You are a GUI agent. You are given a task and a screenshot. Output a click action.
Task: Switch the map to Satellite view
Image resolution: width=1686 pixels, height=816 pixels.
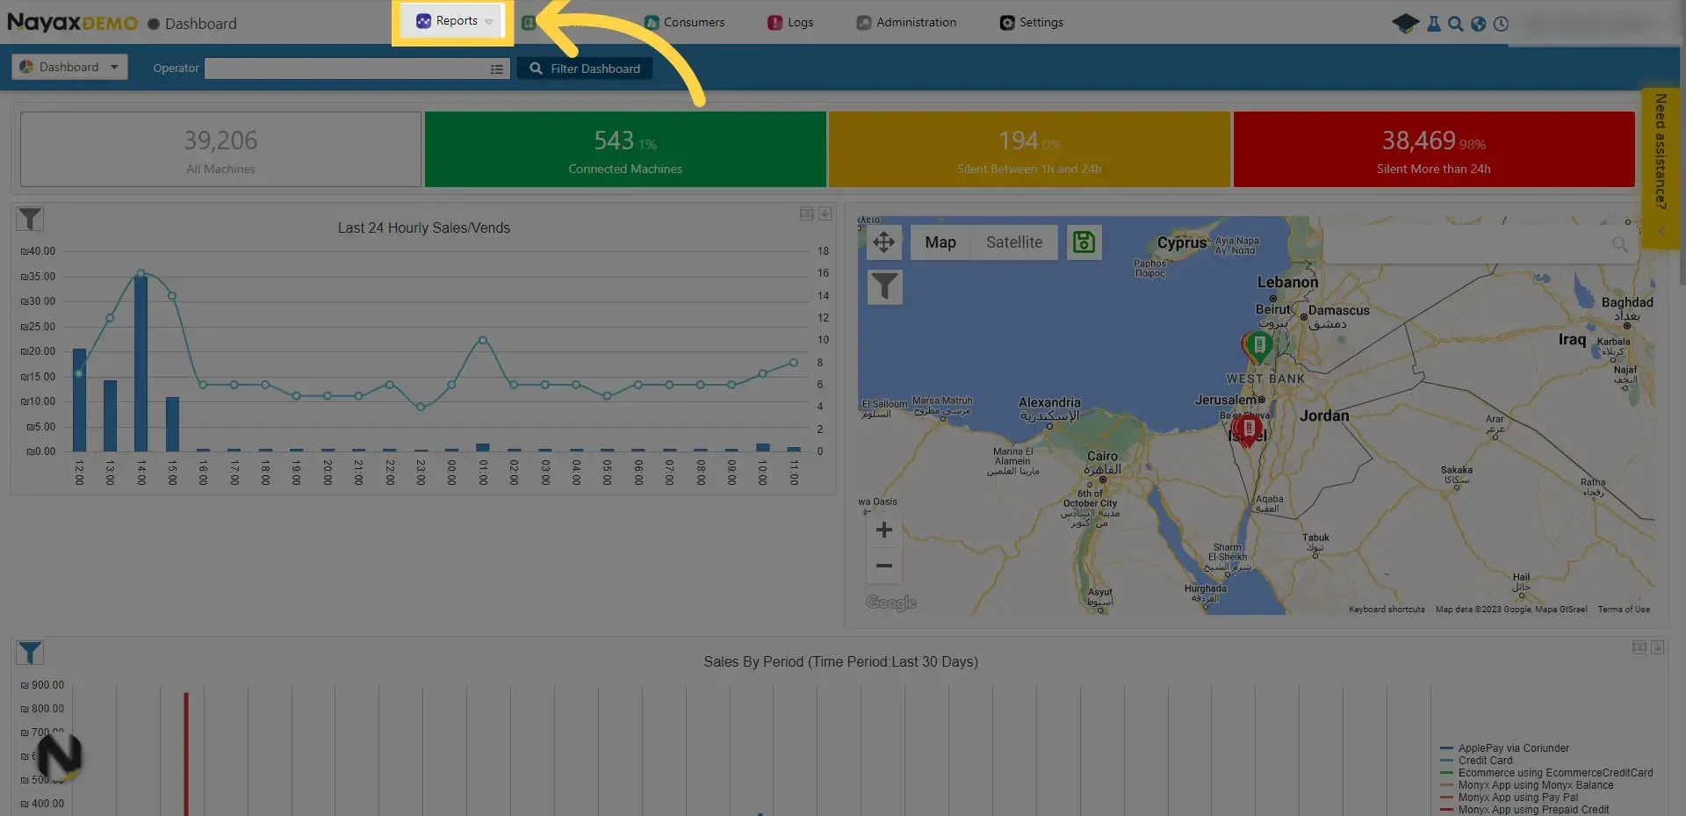click(x=1014, y=242)
